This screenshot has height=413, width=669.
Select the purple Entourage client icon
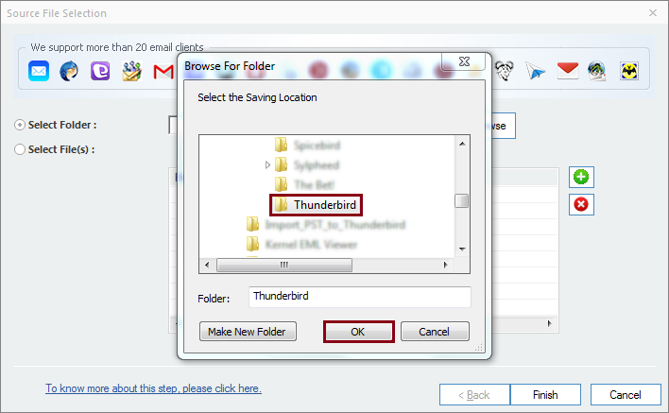100,71
